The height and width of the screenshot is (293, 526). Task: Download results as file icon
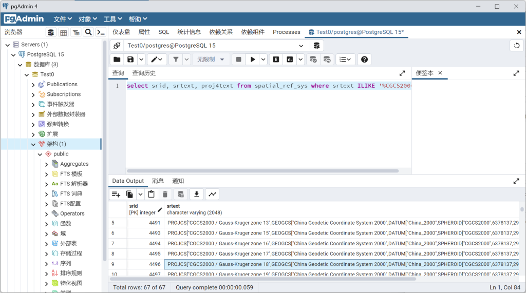[197, 194]
